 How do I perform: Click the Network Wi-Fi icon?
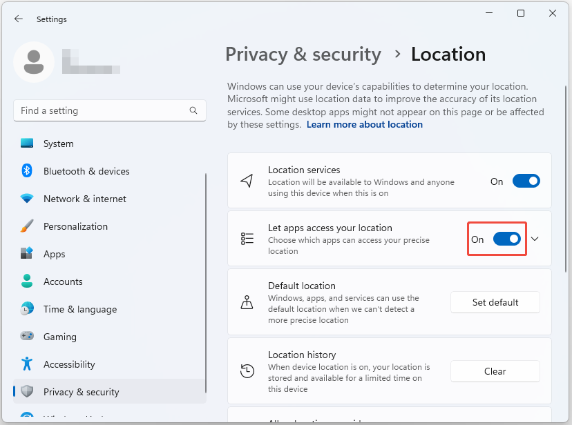pos(27,199)
